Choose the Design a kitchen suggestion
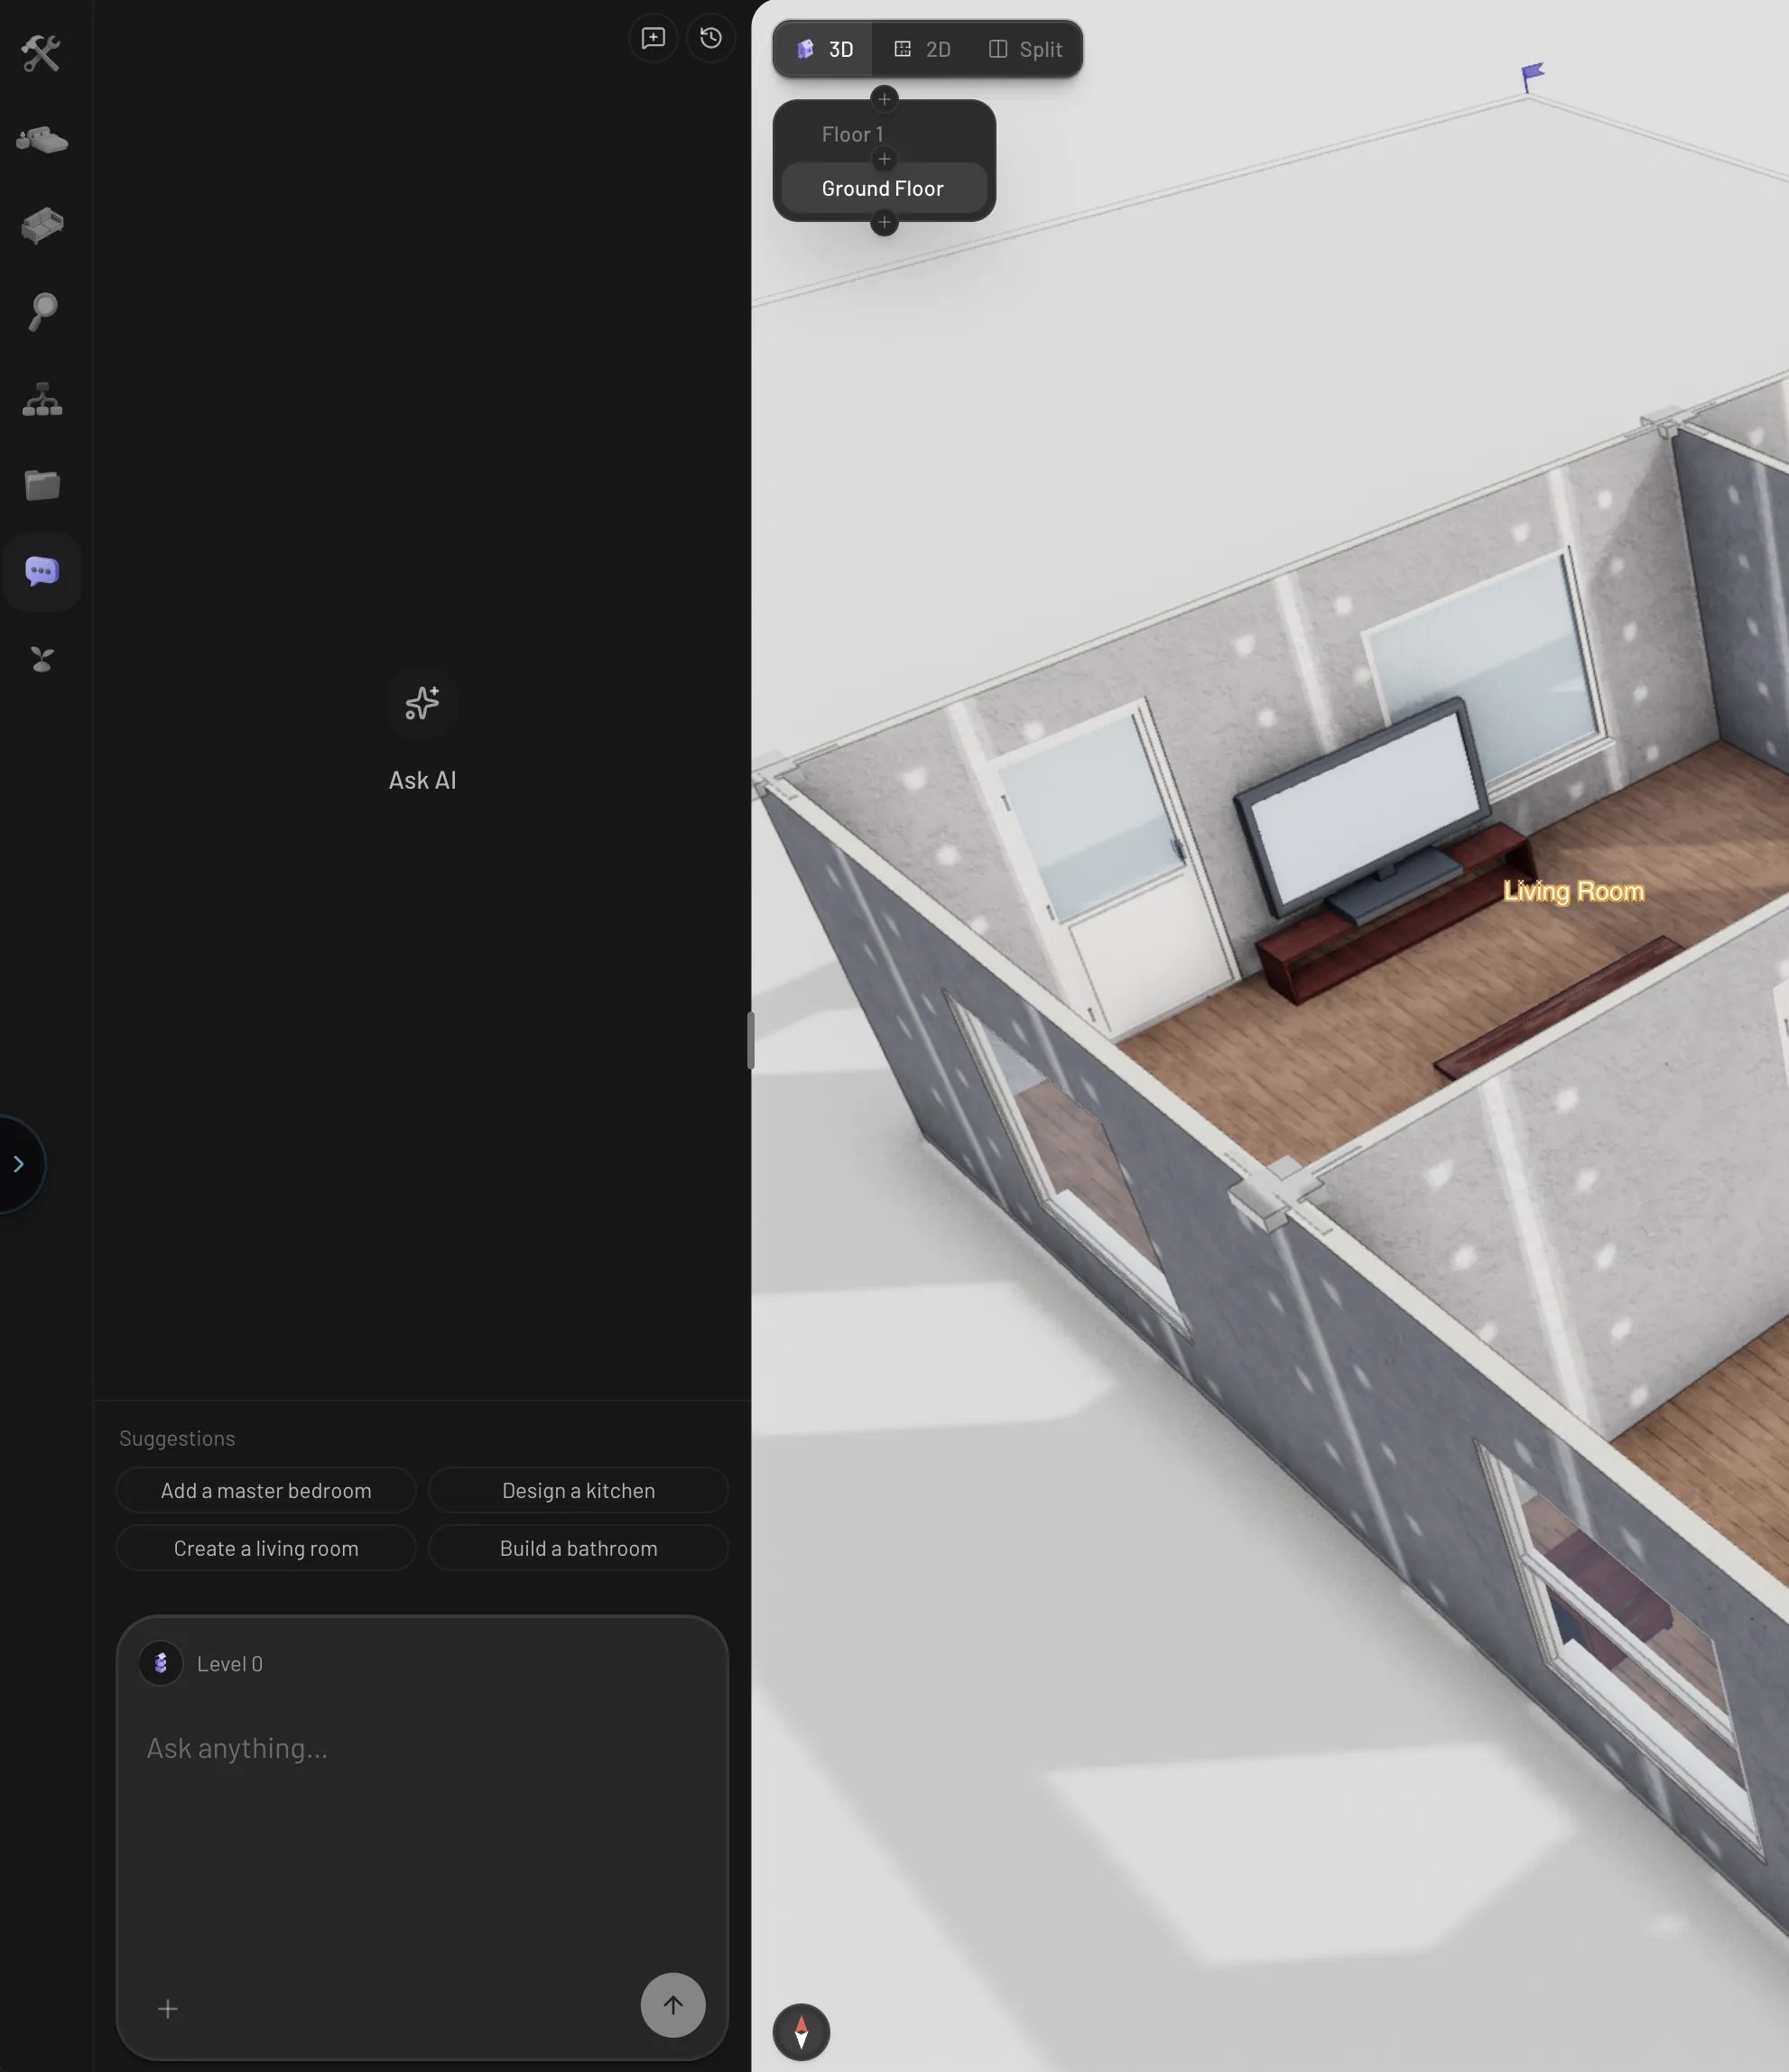The image size is (1789, 2072). (x=579, y=1491)
